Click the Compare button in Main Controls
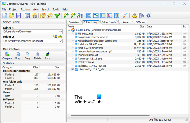The width and height of the screenshot is (190, 123). point(7,56)
